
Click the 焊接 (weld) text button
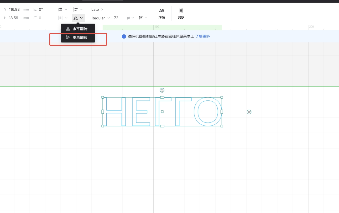coord(162,14)
